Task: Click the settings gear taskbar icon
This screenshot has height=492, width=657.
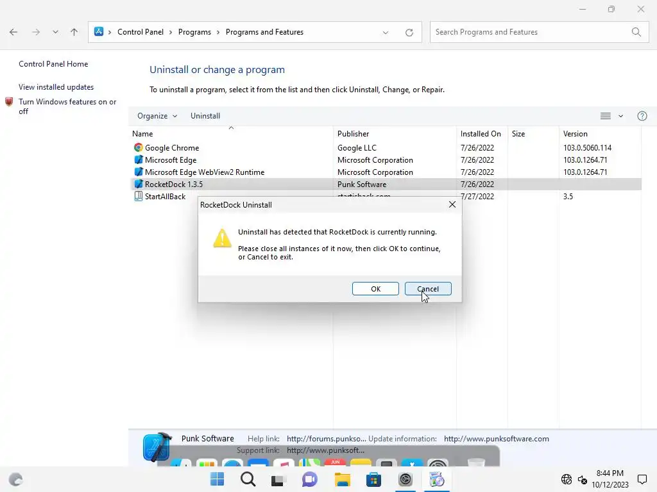Action: (x=405, y=479)
